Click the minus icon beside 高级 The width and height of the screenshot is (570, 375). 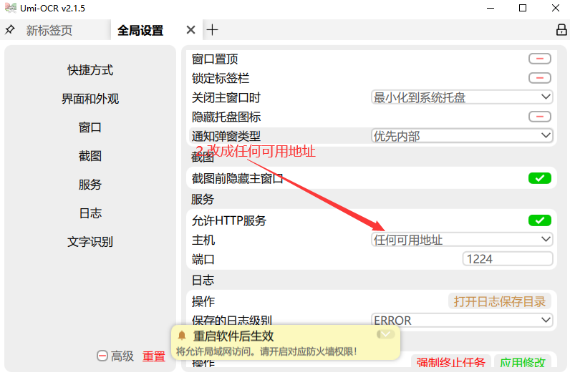coord(102,356)
